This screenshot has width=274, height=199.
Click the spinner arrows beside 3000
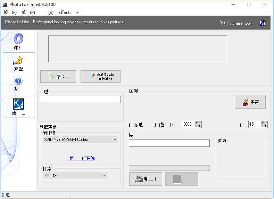click(198, 124)
